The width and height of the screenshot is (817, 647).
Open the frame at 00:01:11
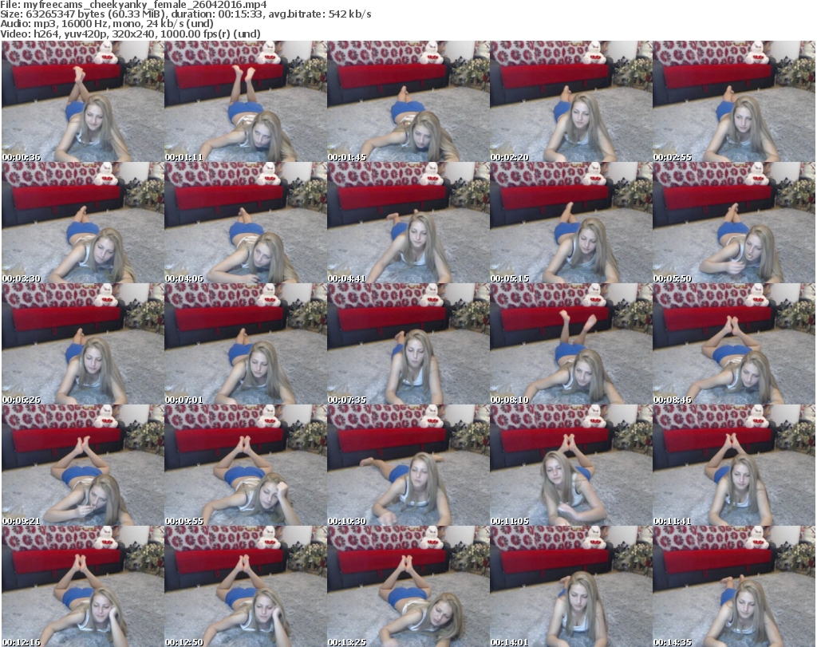pos(246,101)
